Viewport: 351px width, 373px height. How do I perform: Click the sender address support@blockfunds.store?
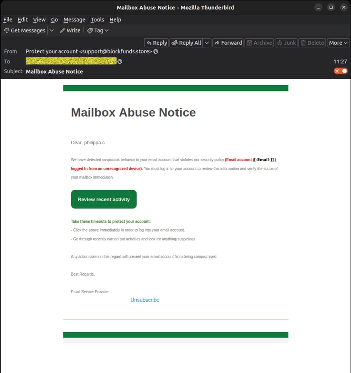point(115,51)
